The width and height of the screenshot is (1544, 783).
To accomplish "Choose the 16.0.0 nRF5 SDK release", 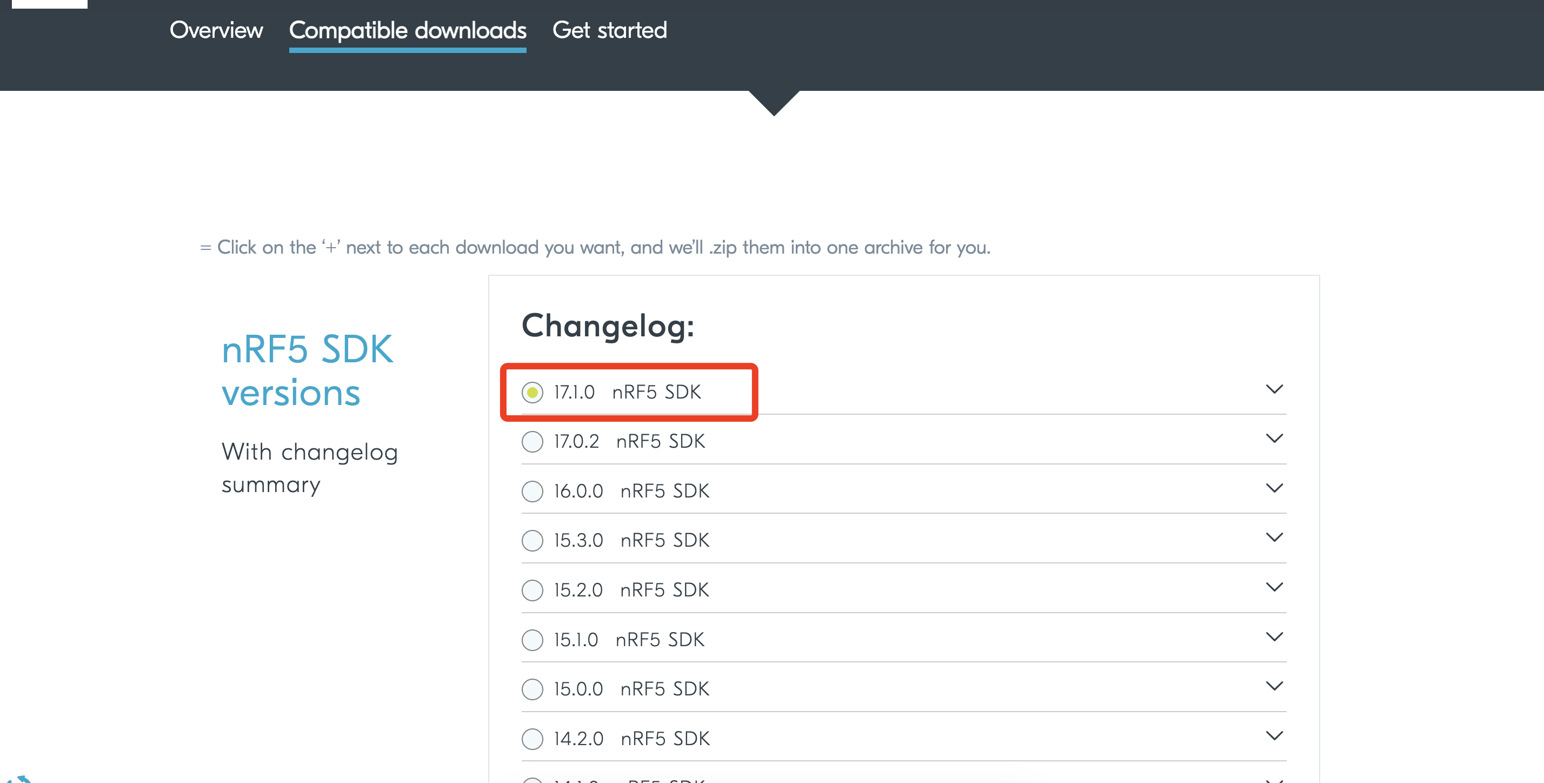I will pos(533,492).
